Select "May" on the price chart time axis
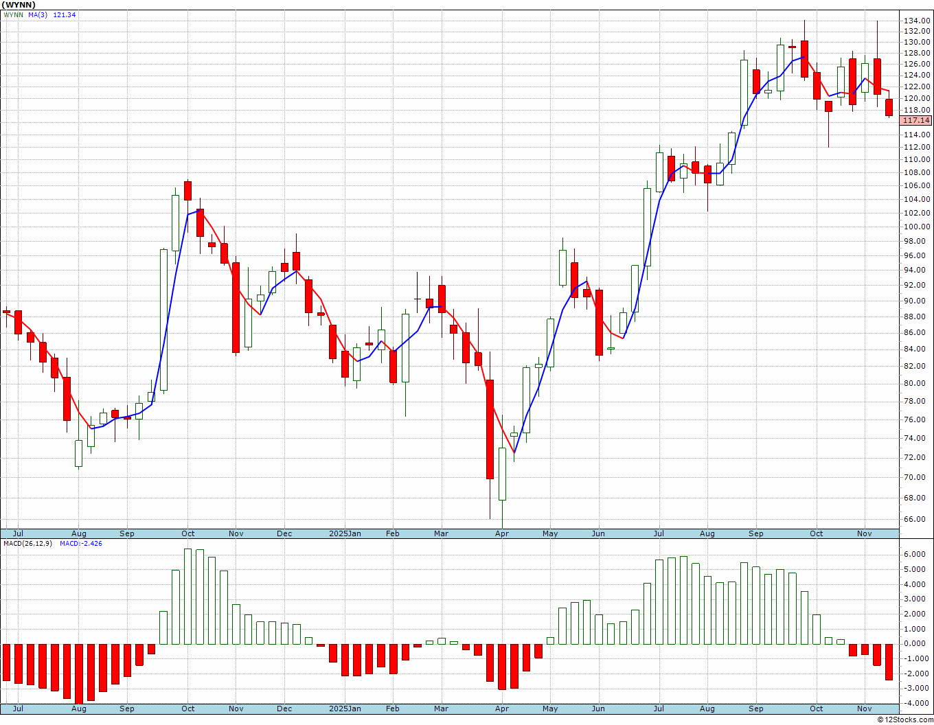934x725 pixels. (550, 533)
